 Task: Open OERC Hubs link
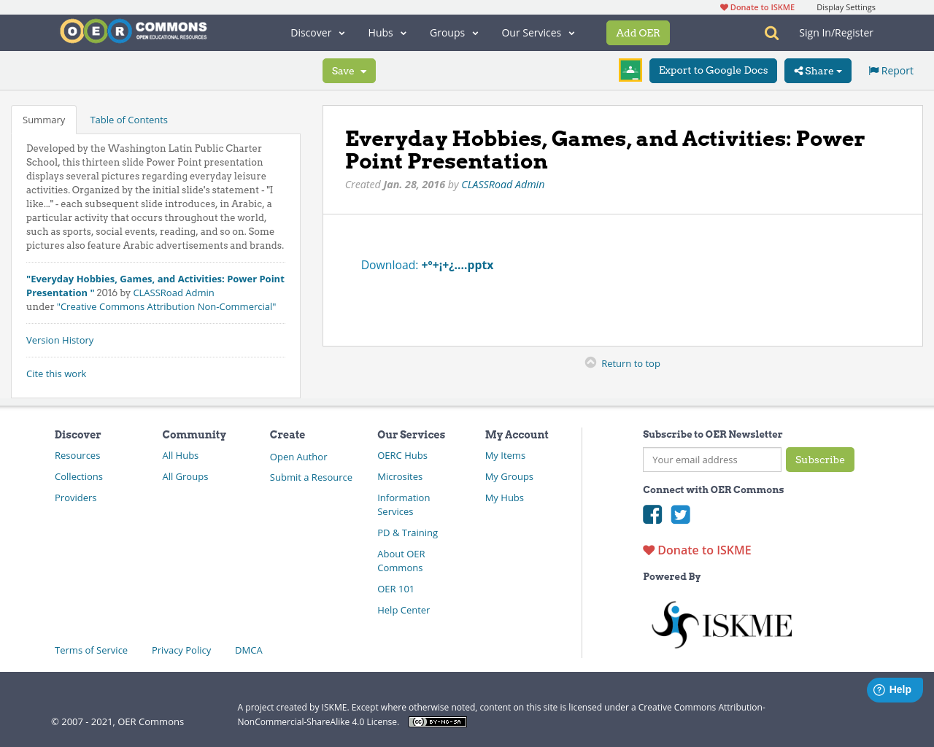[402, 455]
